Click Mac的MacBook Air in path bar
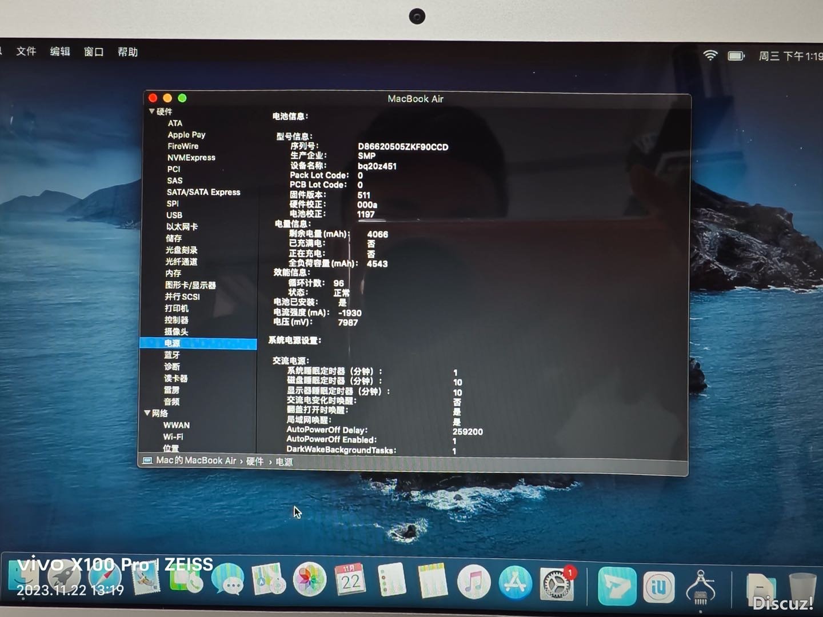The height and width of the screenshot is (617, 823). 196,460
